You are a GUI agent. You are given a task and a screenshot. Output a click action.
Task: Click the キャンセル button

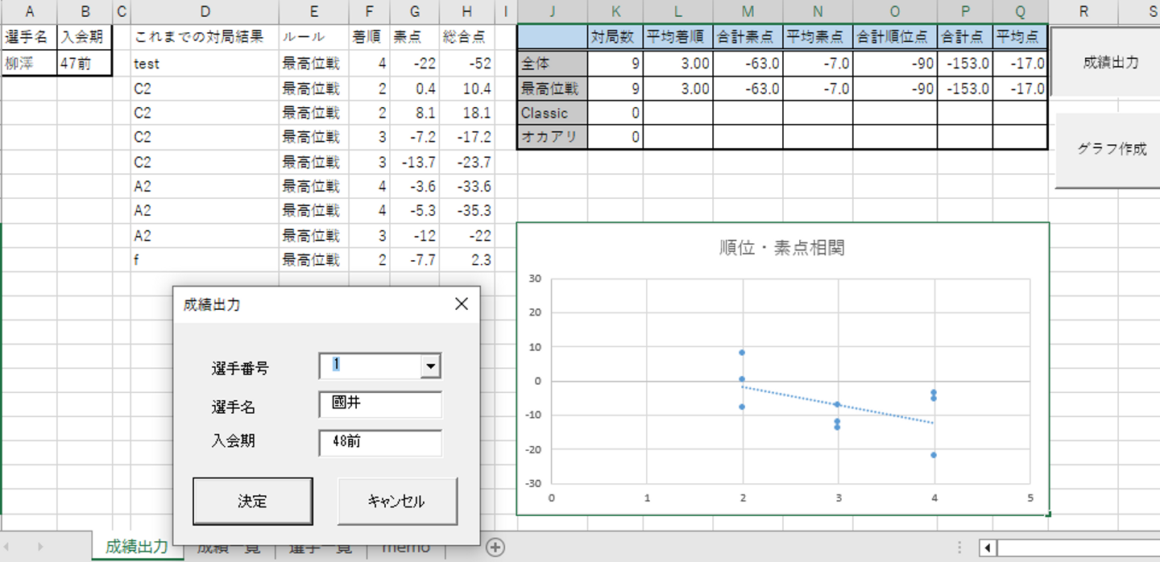[x=396, y=501]
